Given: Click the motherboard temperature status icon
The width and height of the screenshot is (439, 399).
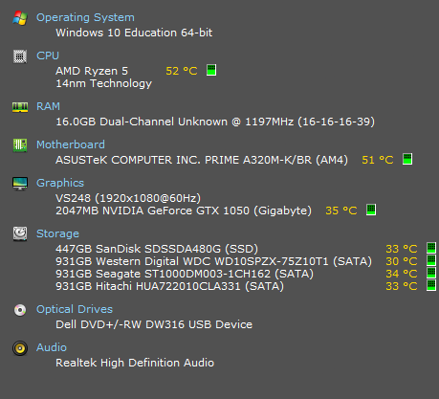Looking at the screenshot, I should tap(407, 159).
